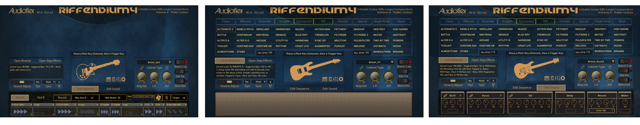Roll the dice randomize icon in the left panel
640x125 pixels.
click(x=159, y=98)
